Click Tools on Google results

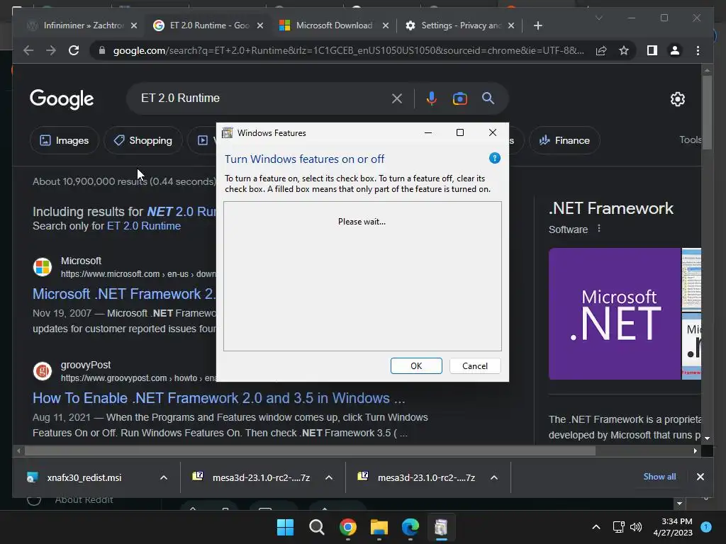pos(690,140)
